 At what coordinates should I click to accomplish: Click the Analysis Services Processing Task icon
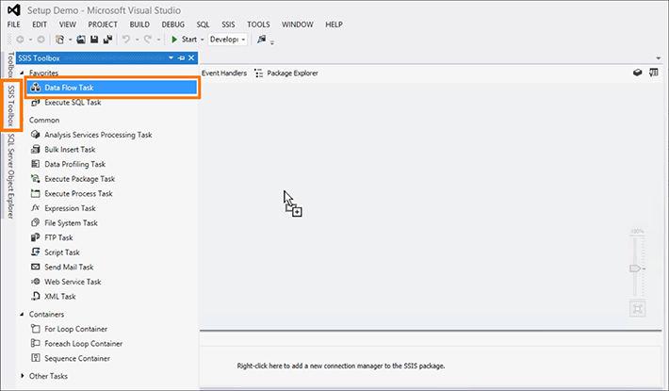(36, 135)
